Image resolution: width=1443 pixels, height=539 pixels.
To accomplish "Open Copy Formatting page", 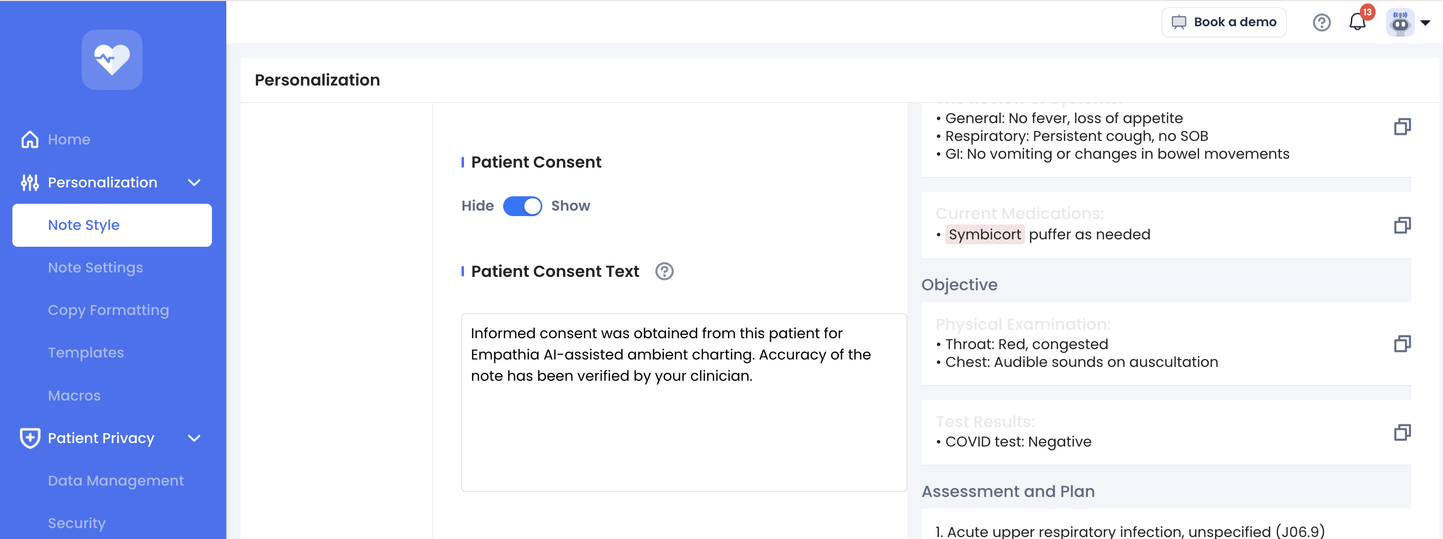I will point(108,311).
